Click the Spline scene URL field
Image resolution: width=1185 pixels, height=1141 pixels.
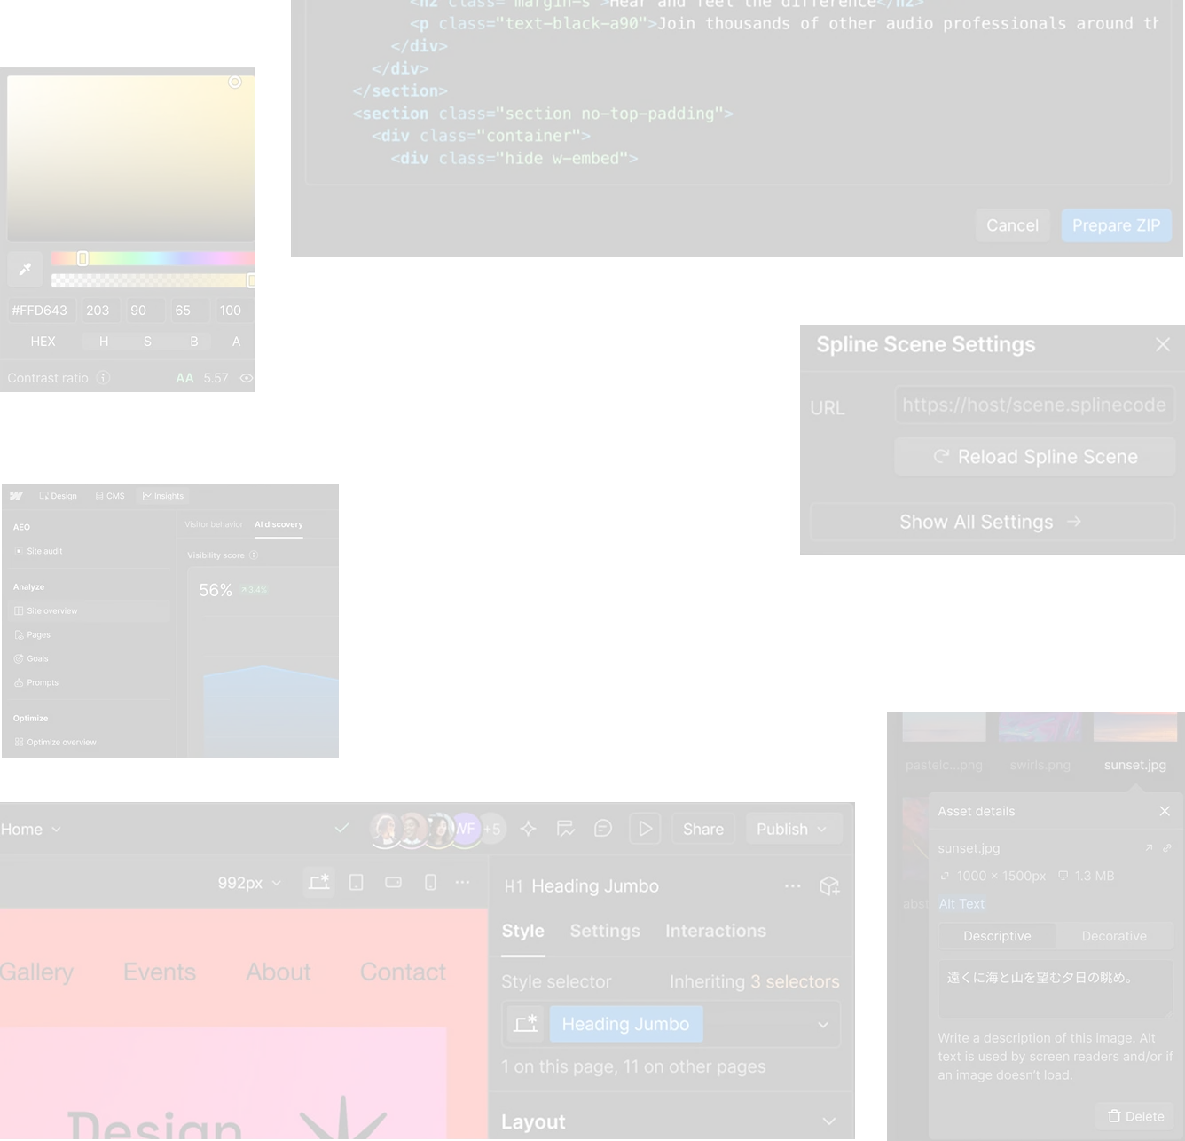click(1035, 405)
